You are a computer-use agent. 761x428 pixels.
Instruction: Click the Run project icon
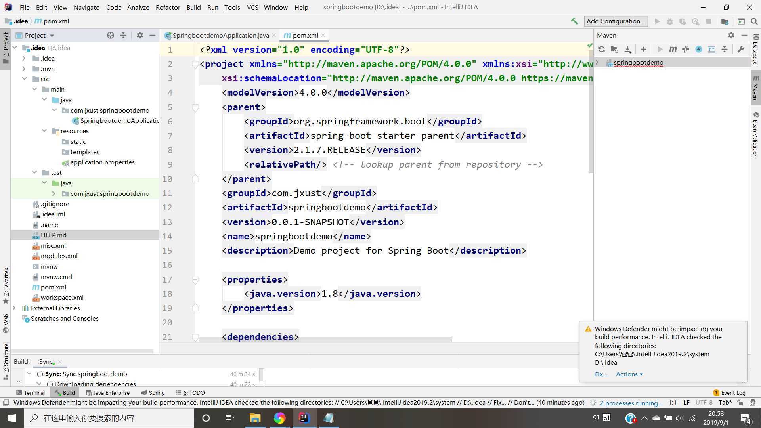coord(658,22)
